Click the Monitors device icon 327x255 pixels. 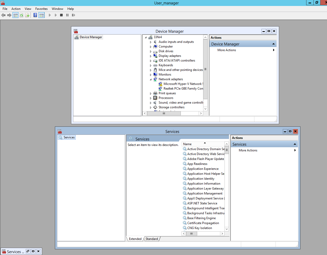(x=155, y=75)
